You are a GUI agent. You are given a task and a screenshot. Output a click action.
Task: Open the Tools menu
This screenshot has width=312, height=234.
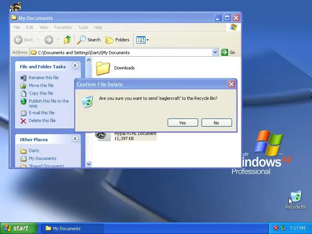(83, 27)
